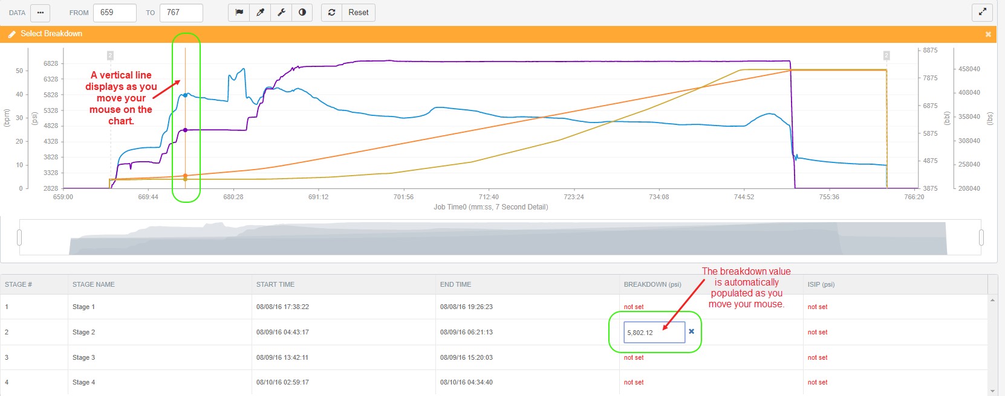Click the flag icon in toolbar
Image resolution: width=1005 pixels, height=396 pixels.
click(239, 13)
